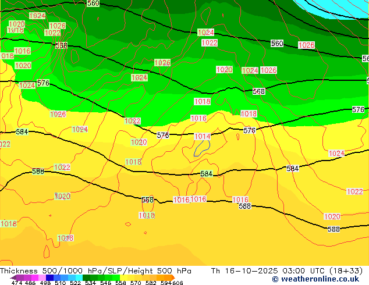
Task: Click the legend value 594
Action: [166, 283]
